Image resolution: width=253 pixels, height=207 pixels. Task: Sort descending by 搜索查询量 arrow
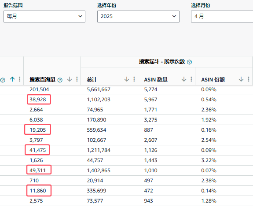tap(70, 79)
